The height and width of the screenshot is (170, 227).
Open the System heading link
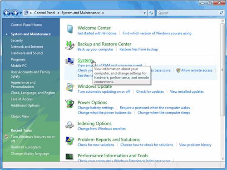(x=85, y=60)
